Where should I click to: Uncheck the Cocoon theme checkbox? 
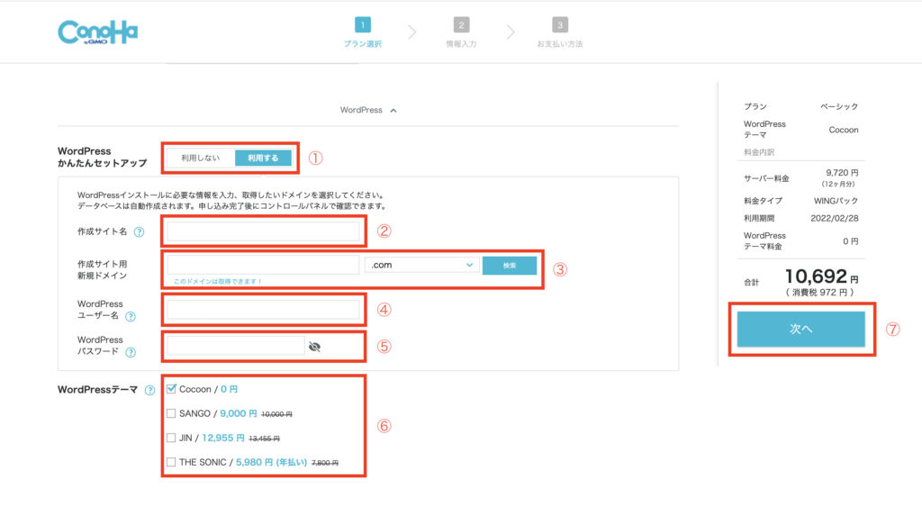click(171, 389)
